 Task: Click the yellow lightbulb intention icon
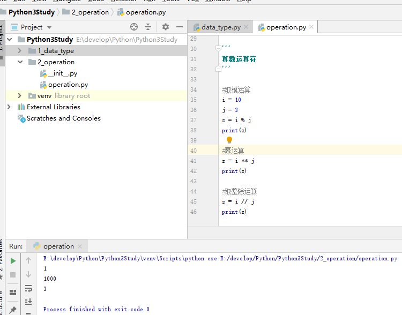point(229,140)
